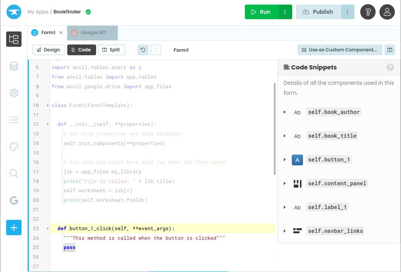This screenshot has width=401, height=272.
Task: Click the Code Snippets help question mark
Action: (390, 67)
